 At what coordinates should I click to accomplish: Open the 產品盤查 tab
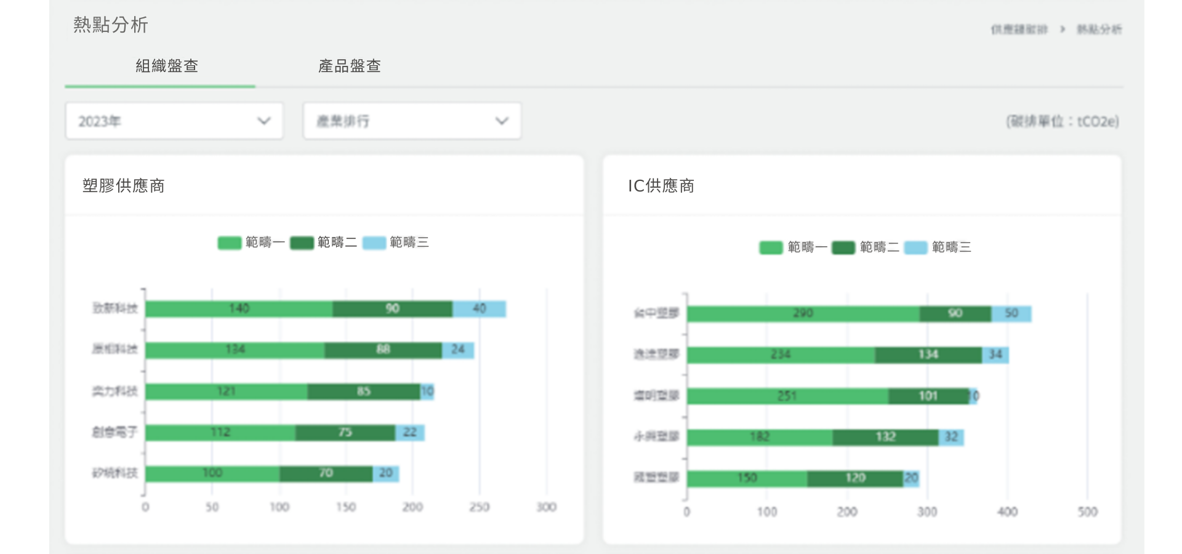coord(349,66)
